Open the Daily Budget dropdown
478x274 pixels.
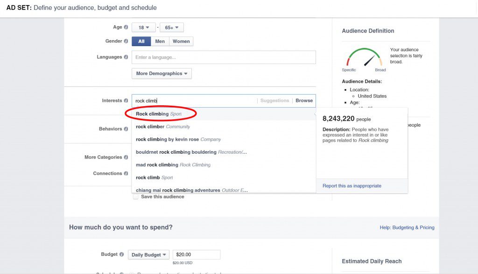pyautogui.click(x=148, y=254)
